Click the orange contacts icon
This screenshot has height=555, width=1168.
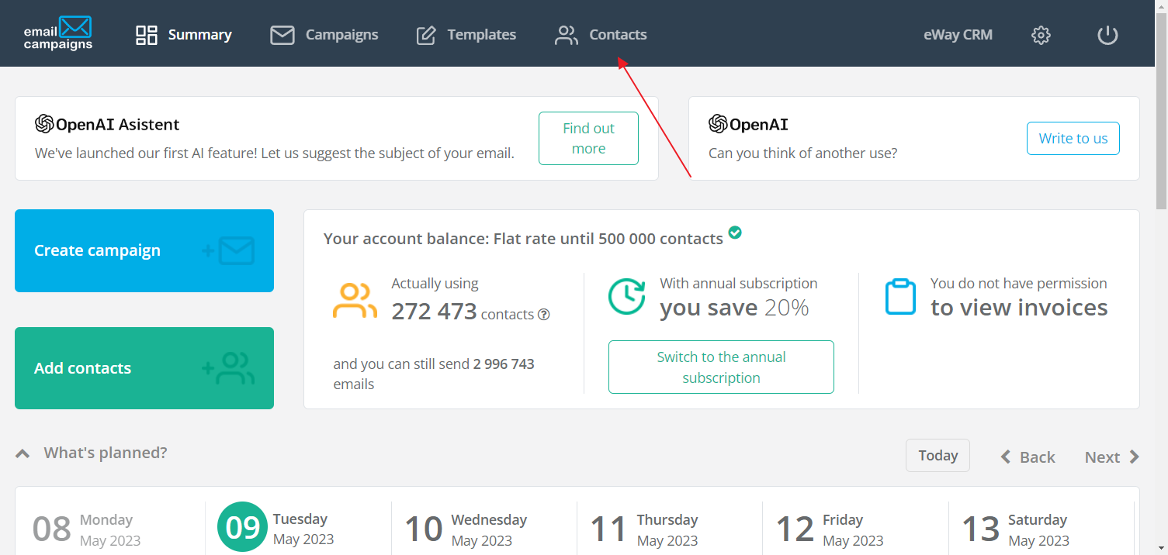[x=355, y=301]
